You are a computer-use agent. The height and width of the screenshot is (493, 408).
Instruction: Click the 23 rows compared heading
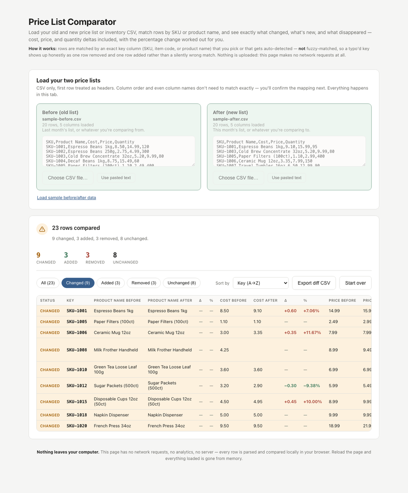point(76,228)
